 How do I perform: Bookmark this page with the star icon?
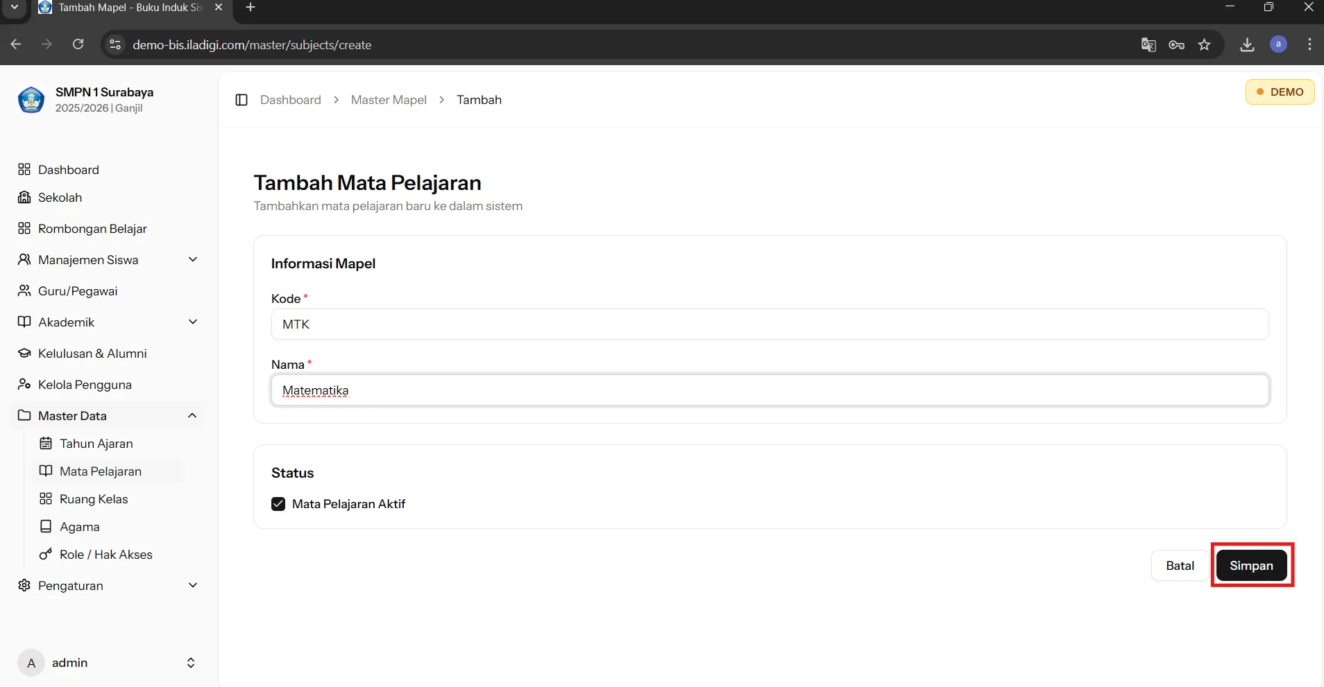(x=1204, y=45)
